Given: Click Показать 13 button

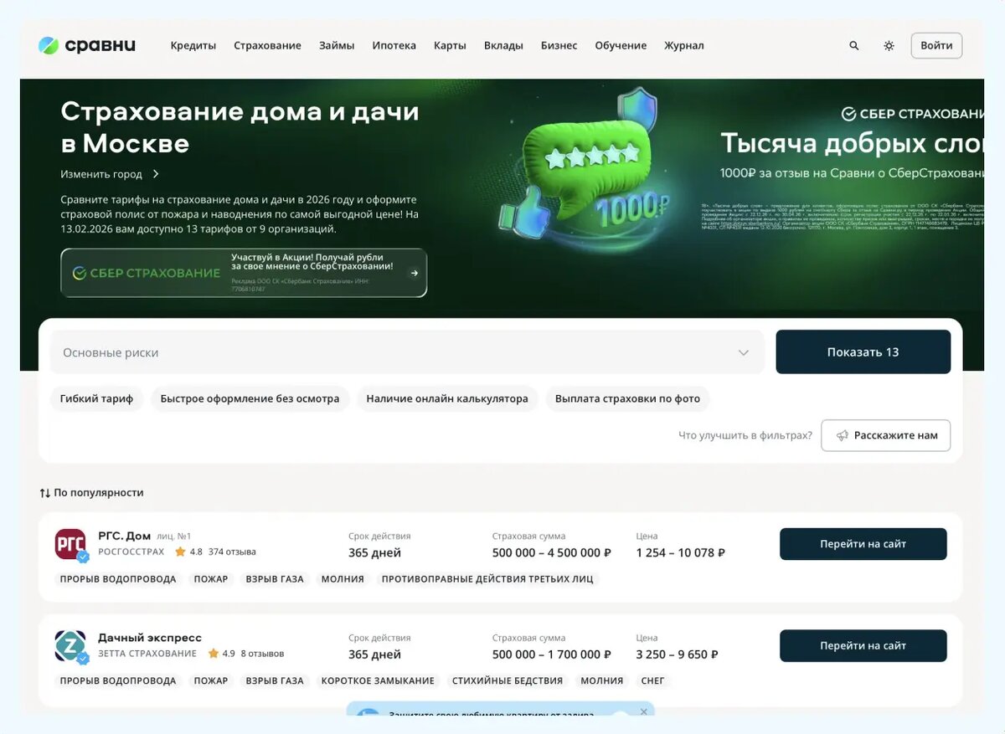Looking at the screenshot, I should coord(863,352).
